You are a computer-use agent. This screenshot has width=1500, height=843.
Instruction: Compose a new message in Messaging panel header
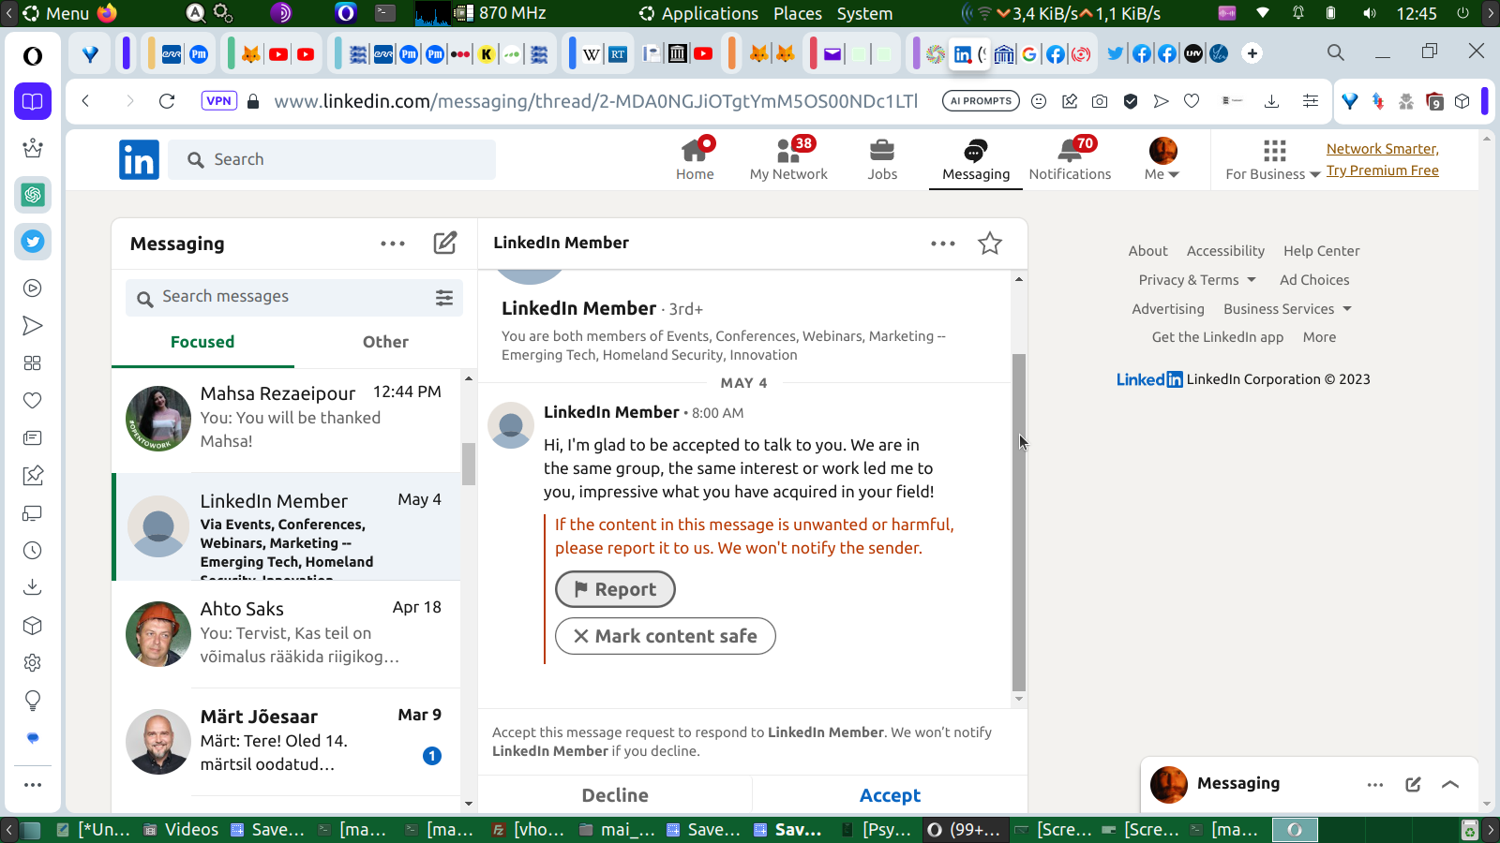445,244
